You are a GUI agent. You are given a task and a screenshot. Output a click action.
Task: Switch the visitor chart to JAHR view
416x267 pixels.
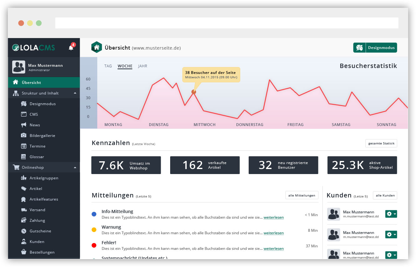coord(143,66)
